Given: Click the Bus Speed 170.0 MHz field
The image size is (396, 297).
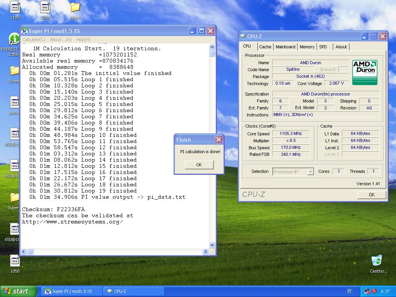Looking at the screenshot, I should pyautogui.click(x=291, y=147).
